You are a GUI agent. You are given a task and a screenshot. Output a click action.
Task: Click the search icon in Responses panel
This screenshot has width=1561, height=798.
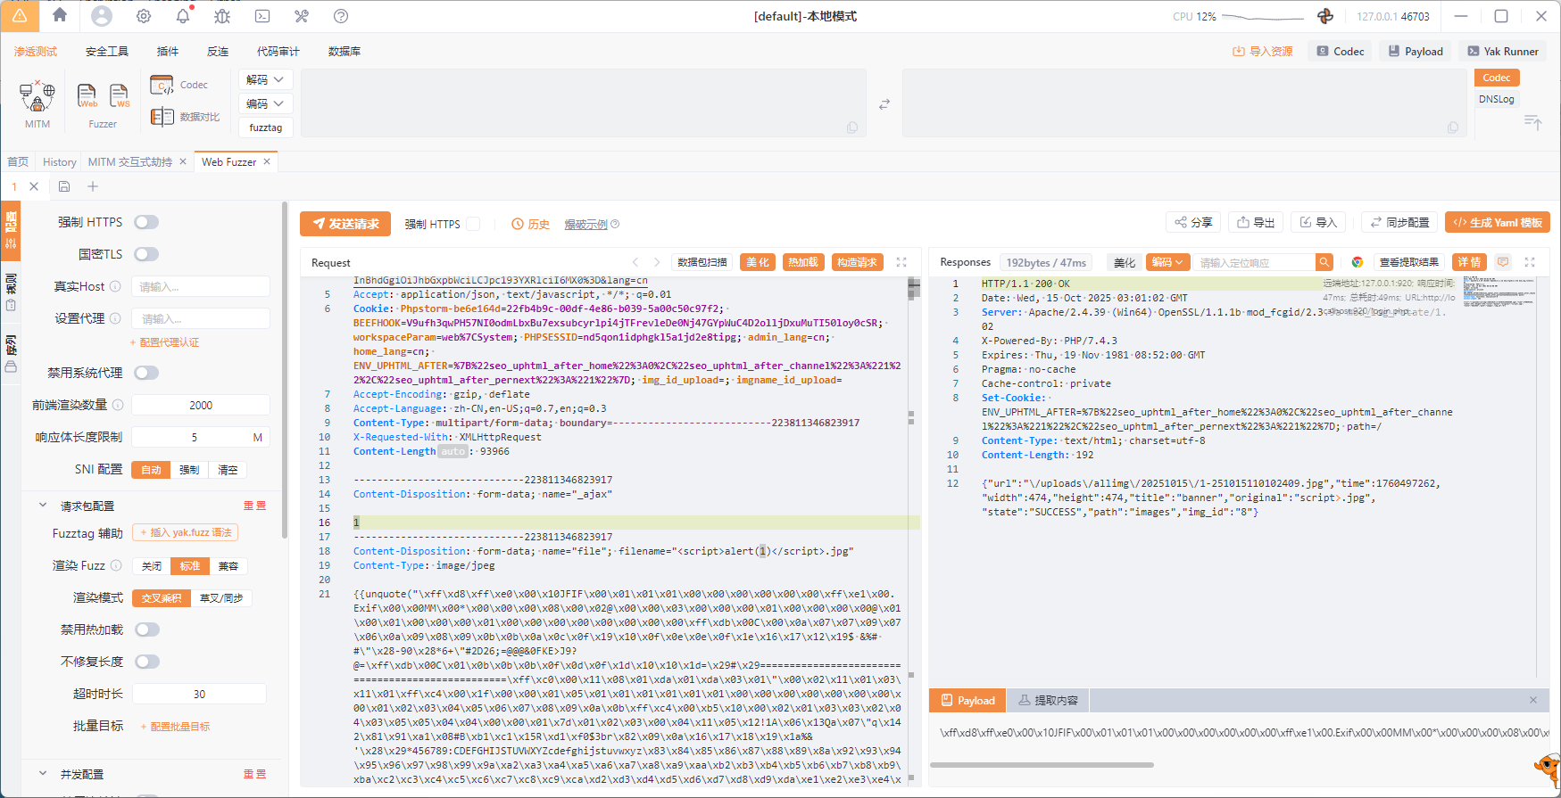tap(1324, 262)
